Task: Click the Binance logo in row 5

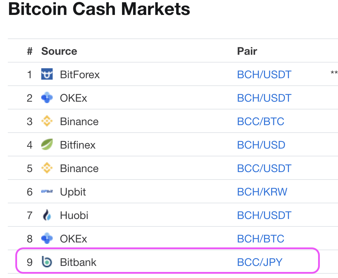Action: tap(47, 168)
